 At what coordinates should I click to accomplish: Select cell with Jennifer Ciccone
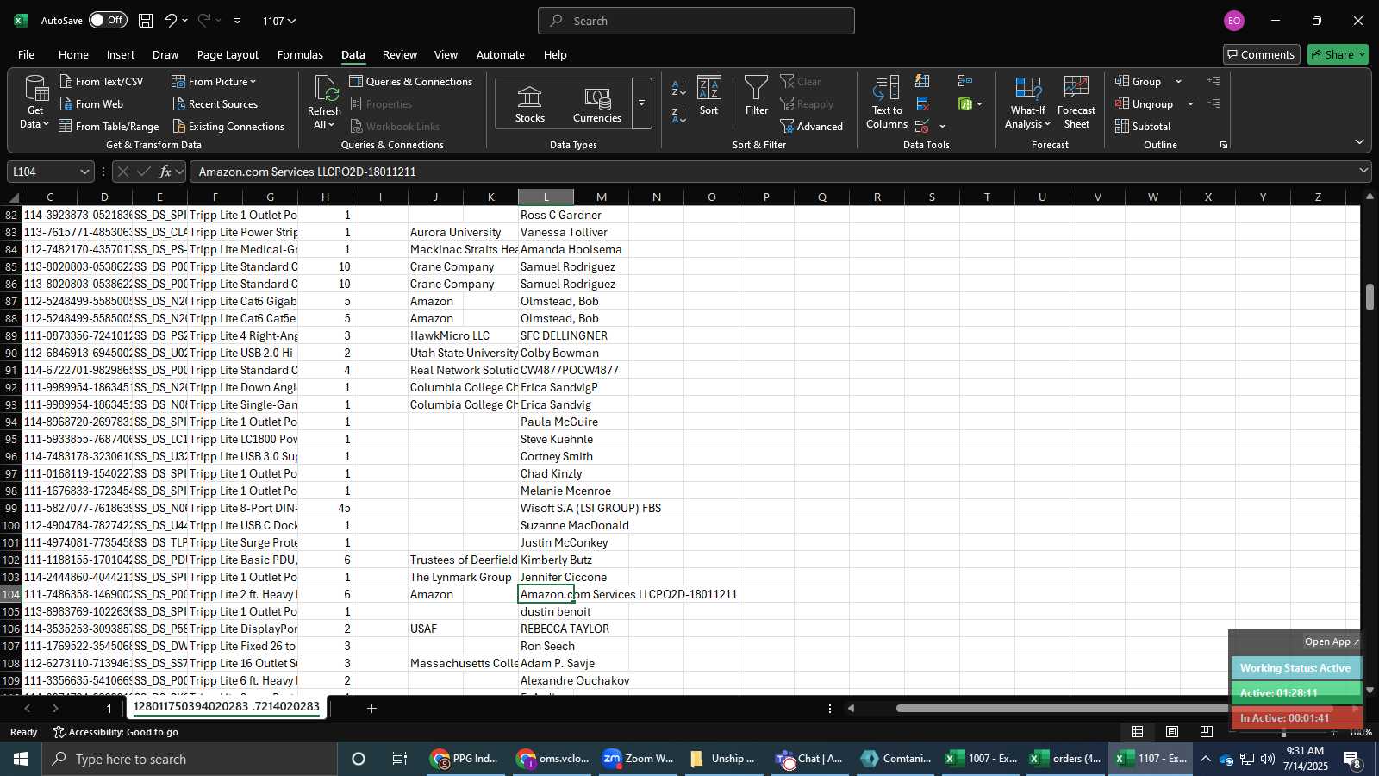(546, 577)
